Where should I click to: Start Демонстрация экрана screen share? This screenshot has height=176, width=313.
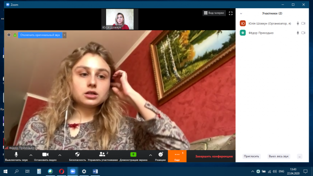(x=134, y=156)
